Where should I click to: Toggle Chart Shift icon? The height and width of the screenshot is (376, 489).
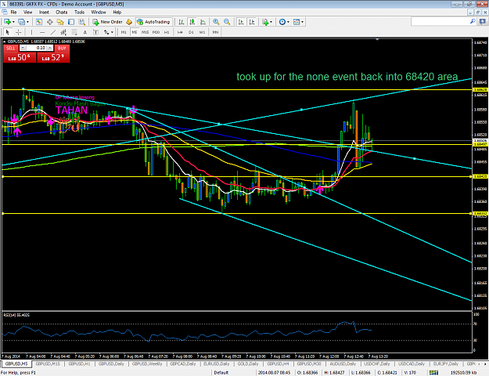coord(252,22)
